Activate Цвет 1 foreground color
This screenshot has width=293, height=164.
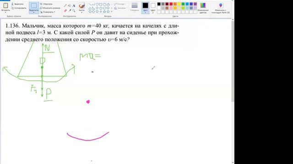coord(146,8)
